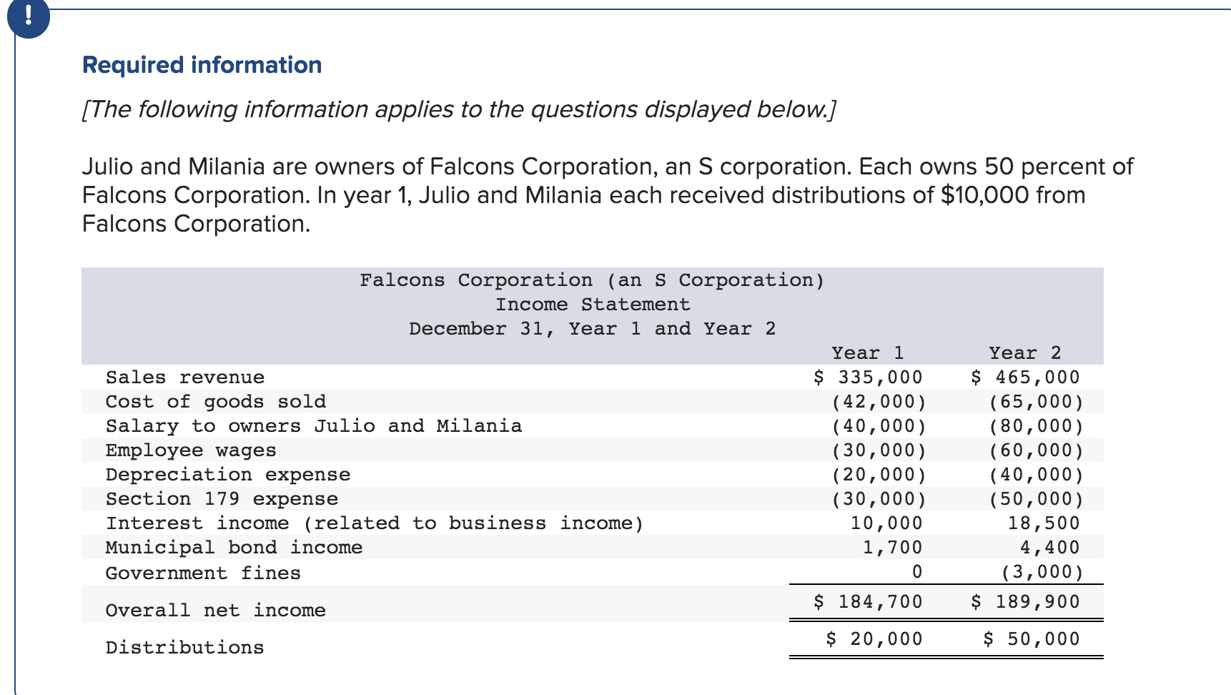Click the Section 179 expense label

click(x=222, y=499)
